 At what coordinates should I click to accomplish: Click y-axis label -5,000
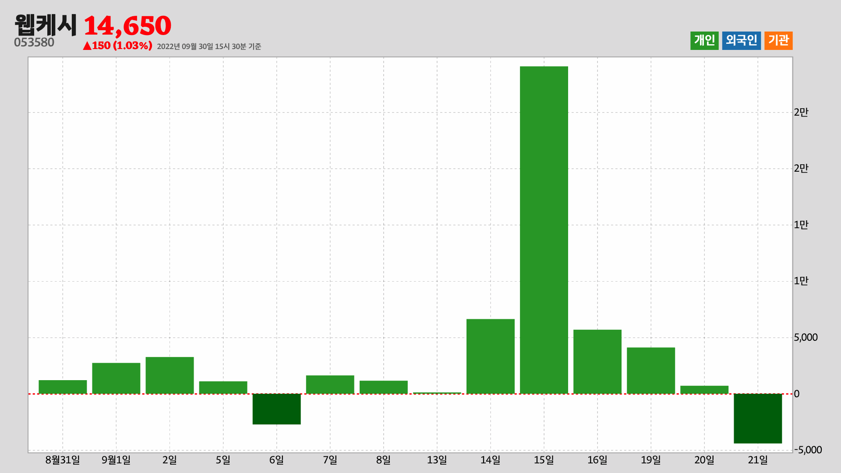[x=808, y=450]
